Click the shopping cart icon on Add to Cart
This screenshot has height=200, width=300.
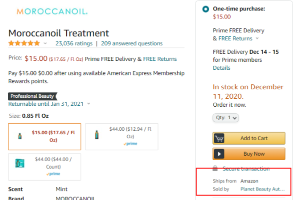click(219, 138)
